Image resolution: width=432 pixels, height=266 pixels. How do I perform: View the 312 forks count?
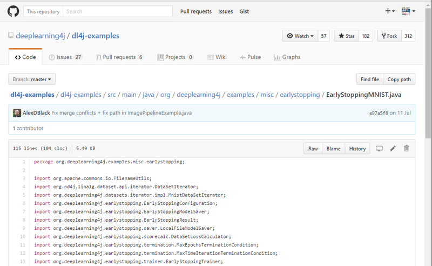click(x=408, y=36)
